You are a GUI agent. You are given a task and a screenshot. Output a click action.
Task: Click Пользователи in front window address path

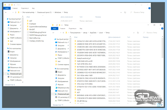[x=75, y=33]
